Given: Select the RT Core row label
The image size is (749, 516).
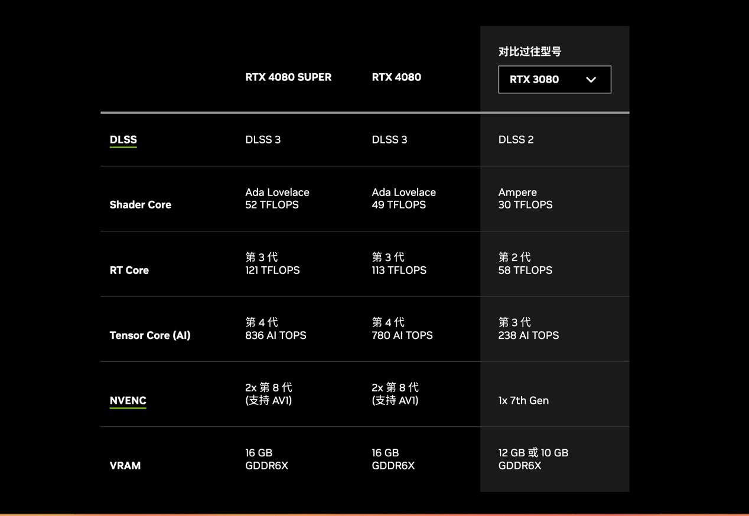Looking at the screenshot, I should pos(129,270).
